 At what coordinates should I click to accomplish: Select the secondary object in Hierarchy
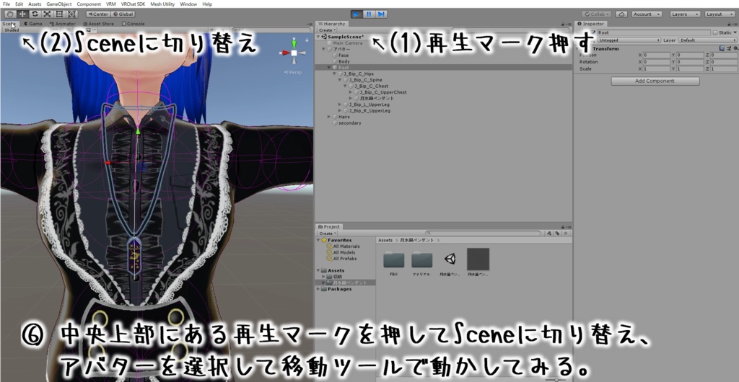350,123
